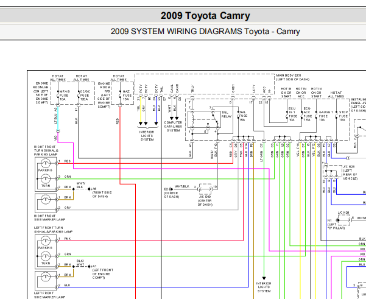Click the 'N1 (LEFT C PILLAR)' ground label
The image size is (366, 299).
pyautogui.click(x=336, y=224)
